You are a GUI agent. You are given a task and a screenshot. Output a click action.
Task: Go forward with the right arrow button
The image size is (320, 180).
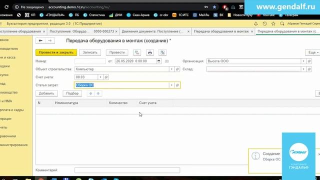[50, 40]
